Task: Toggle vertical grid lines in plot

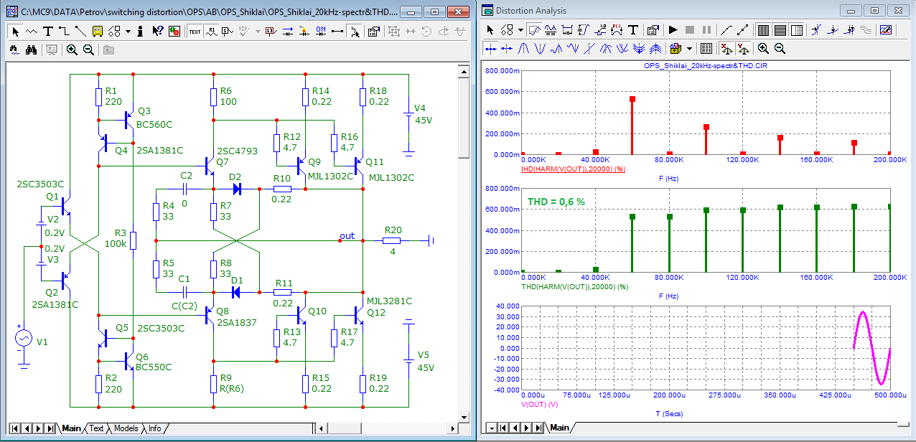Action: [x=763, y=30]
